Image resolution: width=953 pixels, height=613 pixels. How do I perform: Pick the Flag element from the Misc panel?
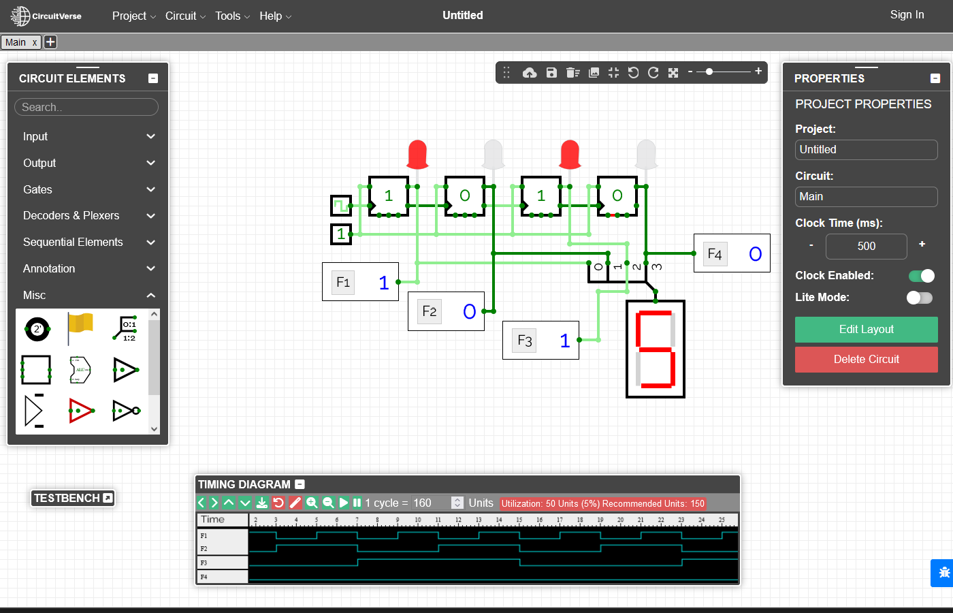80,329
